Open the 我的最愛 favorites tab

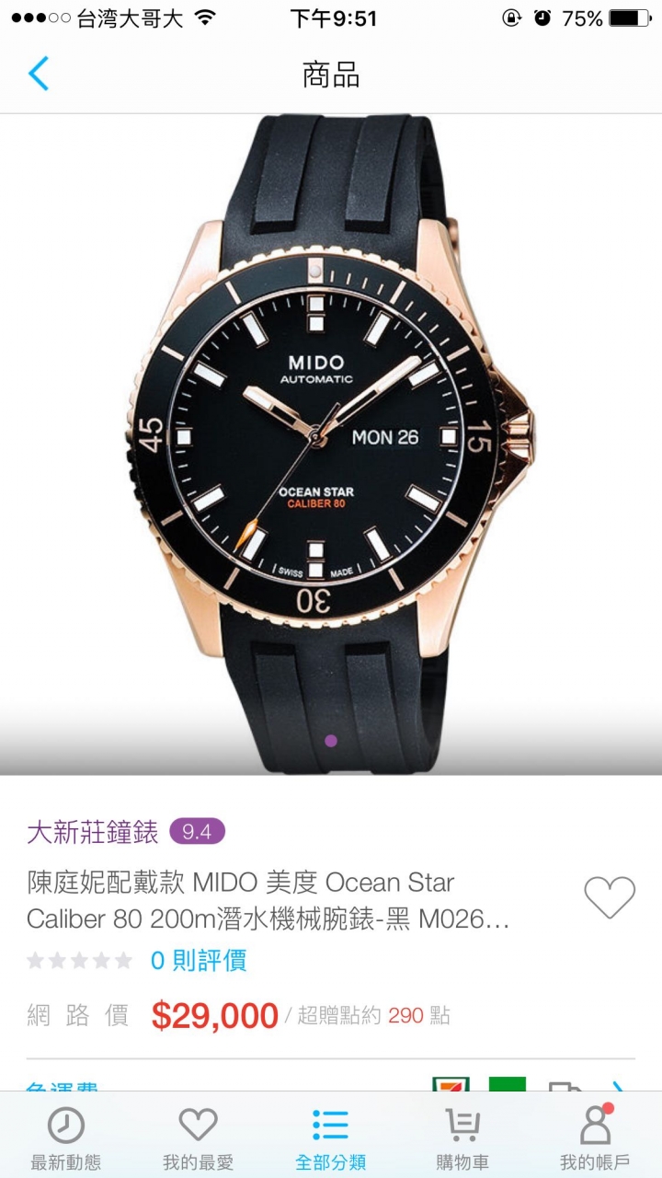tap(198, 1138)
